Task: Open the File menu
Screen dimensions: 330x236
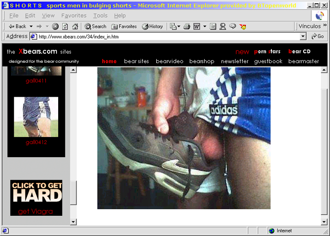Action: [14, 15]
